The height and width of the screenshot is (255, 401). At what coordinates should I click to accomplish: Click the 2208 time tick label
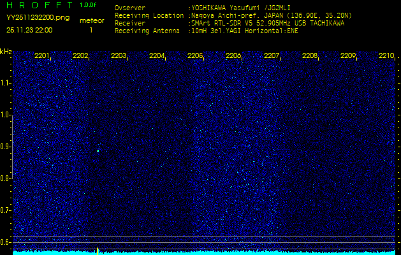310,55
